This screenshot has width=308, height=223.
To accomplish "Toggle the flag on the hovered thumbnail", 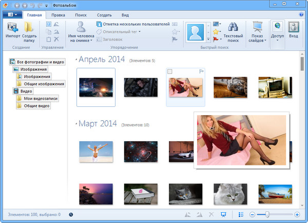I will (201, 71).
